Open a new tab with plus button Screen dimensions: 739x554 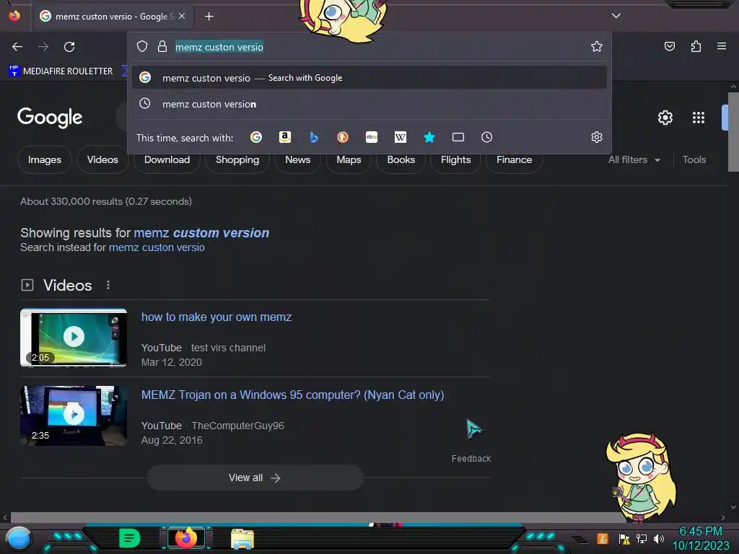tap(209, 17)
